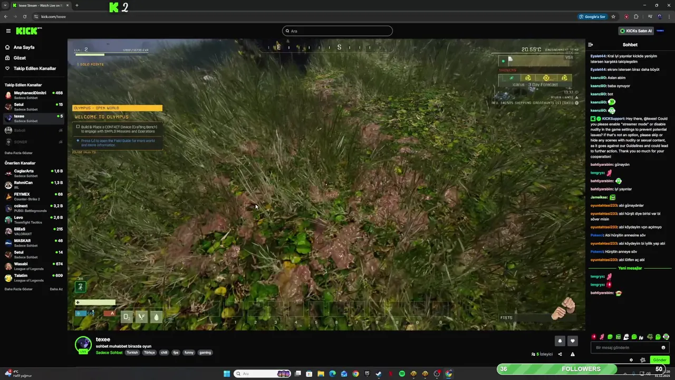This screenshot has width=675, height=380.
Task: Open Takip Edilen Kanallar with heart icon
Action: (30, 69)
